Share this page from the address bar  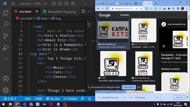click(x=137, y=9)
